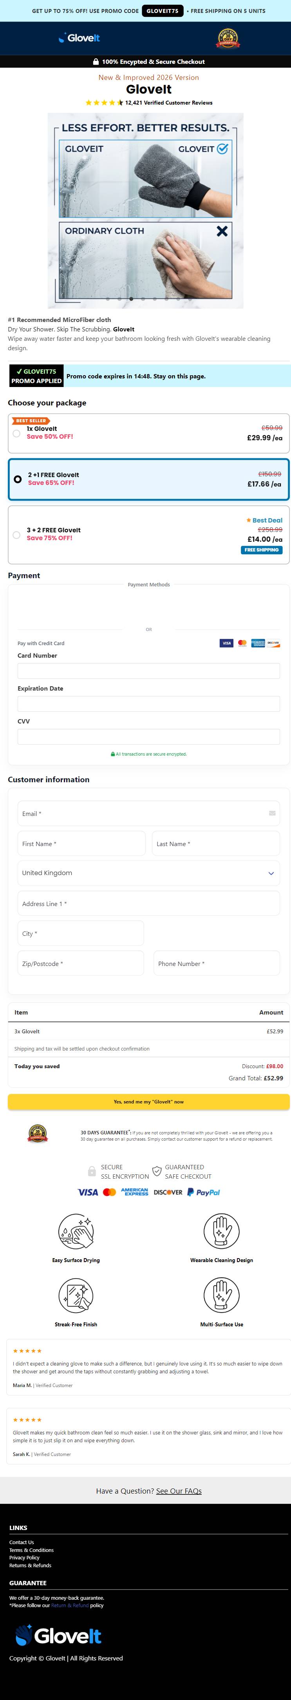The width and height of the screenshot is (291, 1700).
Task: Click the padlock icon beside Secure Checkout
Action: pyautogui.click(x=96, y=61)
